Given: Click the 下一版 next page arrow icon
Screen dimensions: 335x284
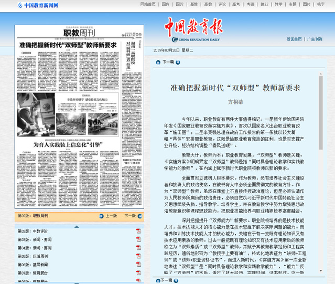Looking at the screenshot, I should click(139, 216).
